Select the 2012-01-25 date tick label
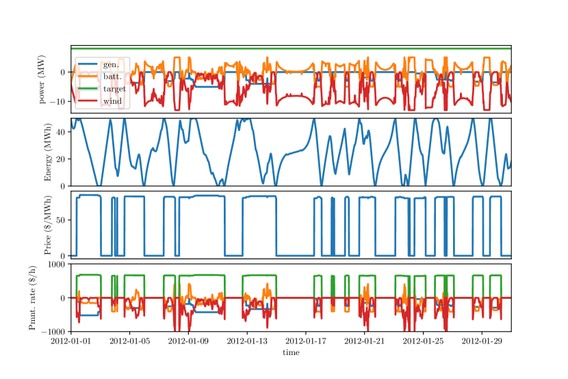The height and width of the screenshot is (379, 568). pos(423,341)
